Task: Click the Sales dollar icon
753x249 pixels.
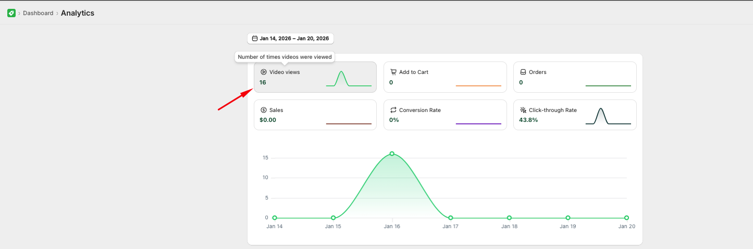Action: click(x=264, y=110)
